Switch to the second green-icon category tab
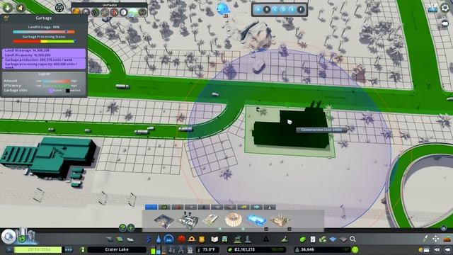 [164, 207]
